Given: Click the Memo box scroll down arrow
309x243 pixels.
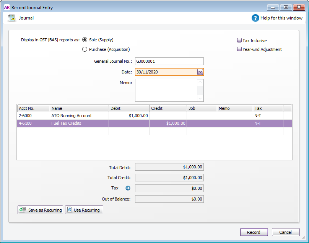Looking at the screenshot, I should 200,98.
